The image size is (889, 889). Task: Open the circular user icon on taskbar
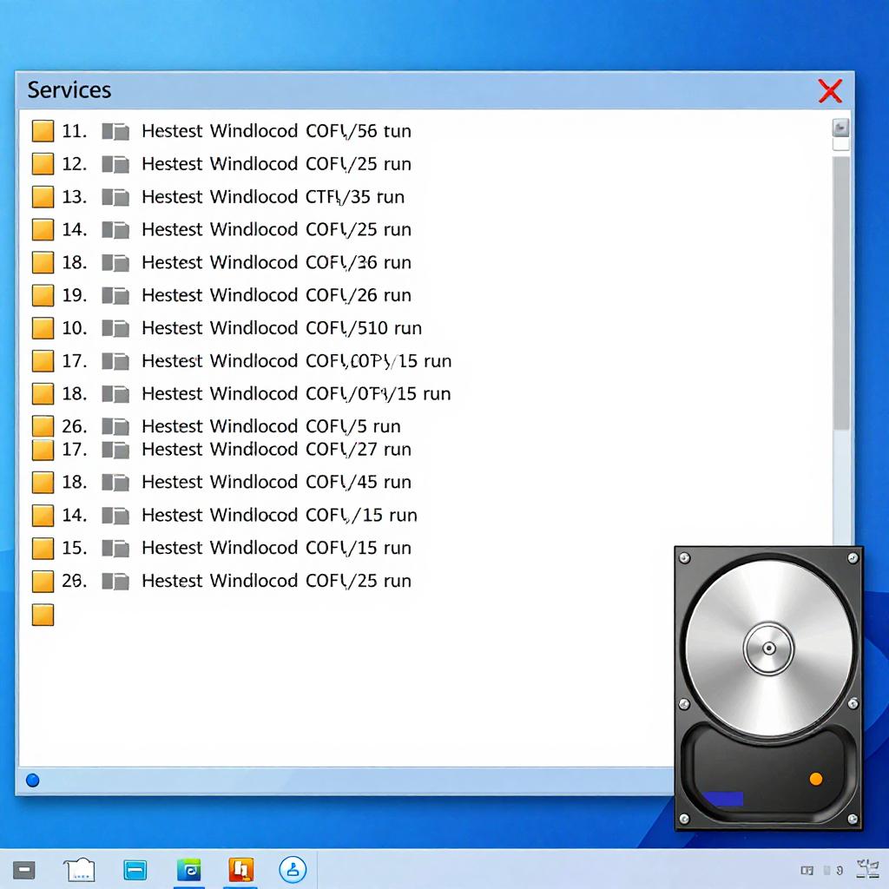(x=293, y=869)
